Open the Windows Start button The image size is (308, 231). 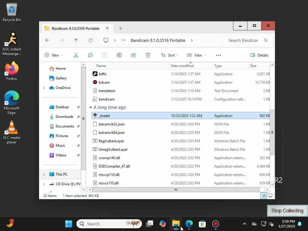point(69,224)
